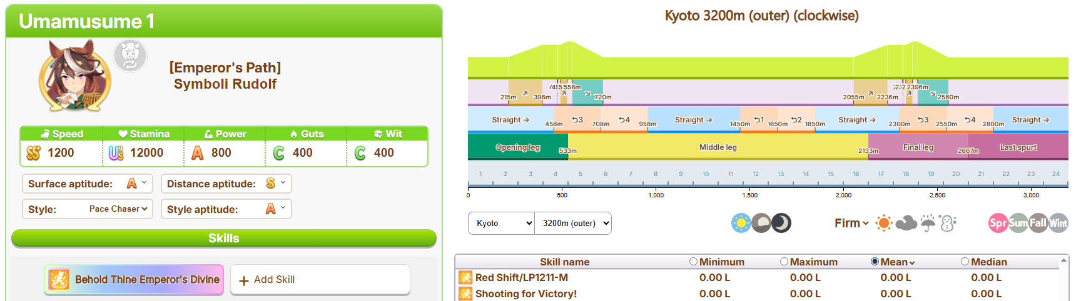Click the first Straight section at course start

(x=510, y=120)
